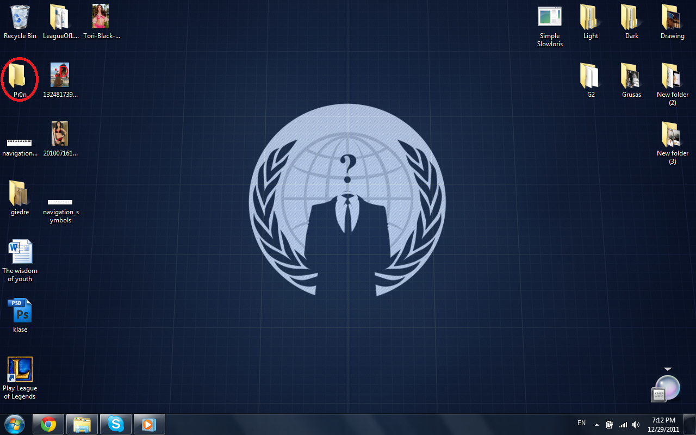Click the EN language indicator

tap(582, 423)
